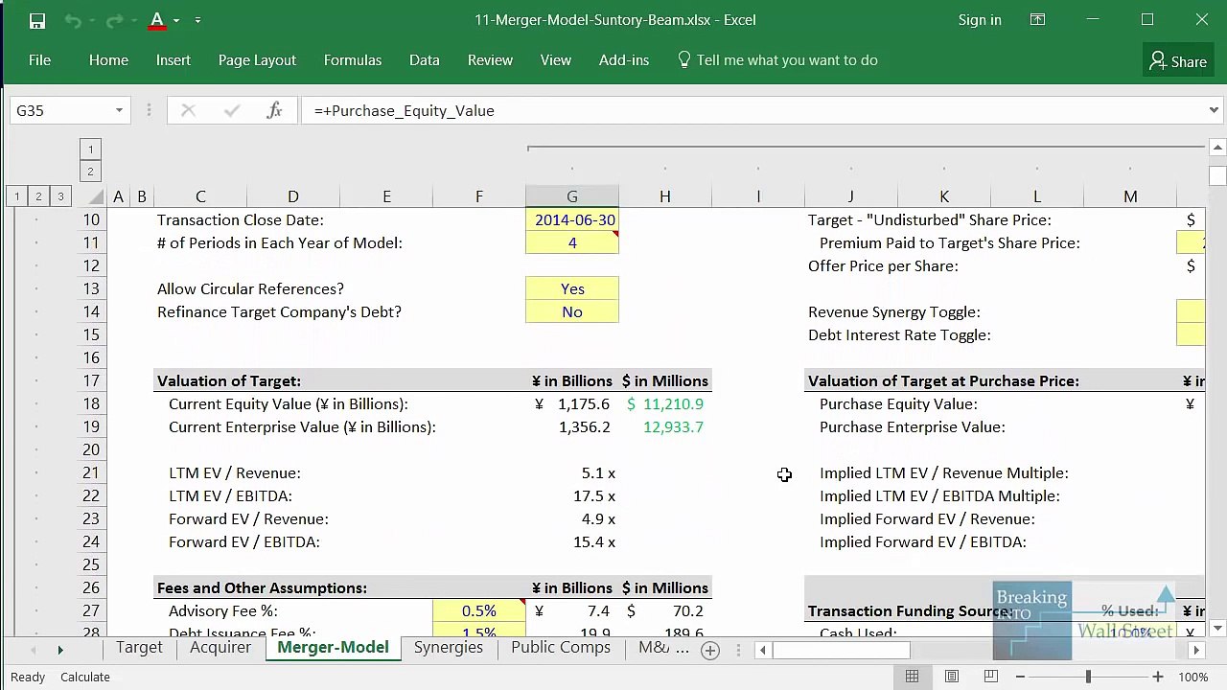Click row outline level 2 button
The width and height of the screenshot is (1227, 690).
tap(38, 196)
